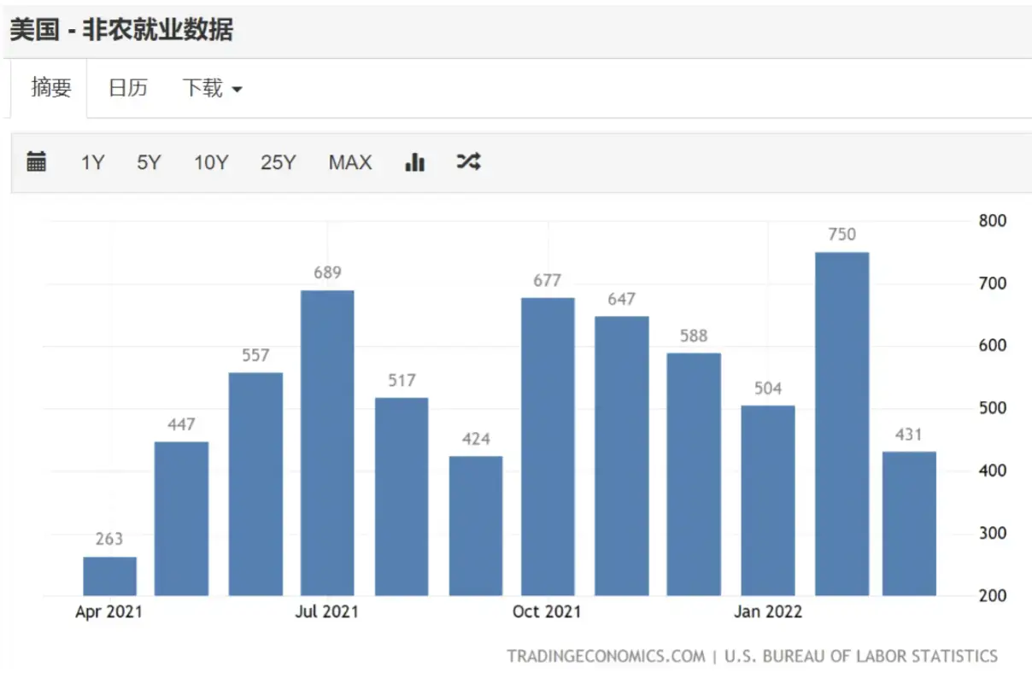
Task: Click the 500 y-axis value
Action: [x=993, y=408]
